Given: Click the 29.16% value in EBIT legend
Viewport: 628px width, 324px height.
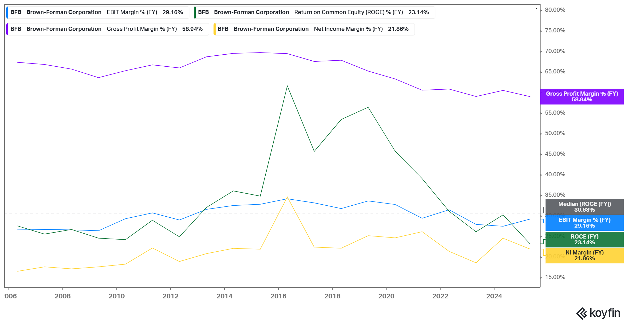Looking at the screenshot, I should click(x=173, y=12).
